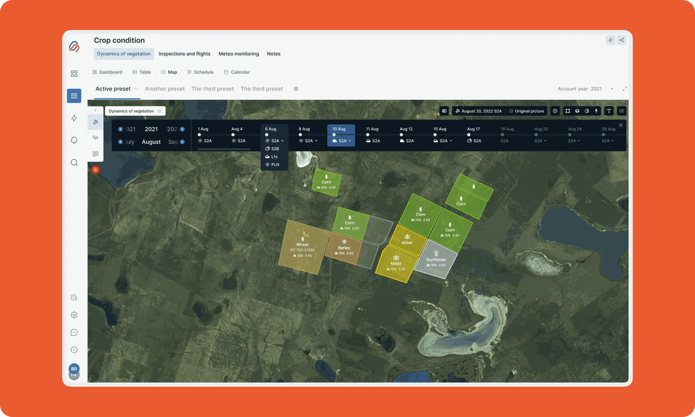Viewport: 695px width, 417px height.
Task: Click the fullscreen expand arrows icon
Action: [x=625, y=89]
